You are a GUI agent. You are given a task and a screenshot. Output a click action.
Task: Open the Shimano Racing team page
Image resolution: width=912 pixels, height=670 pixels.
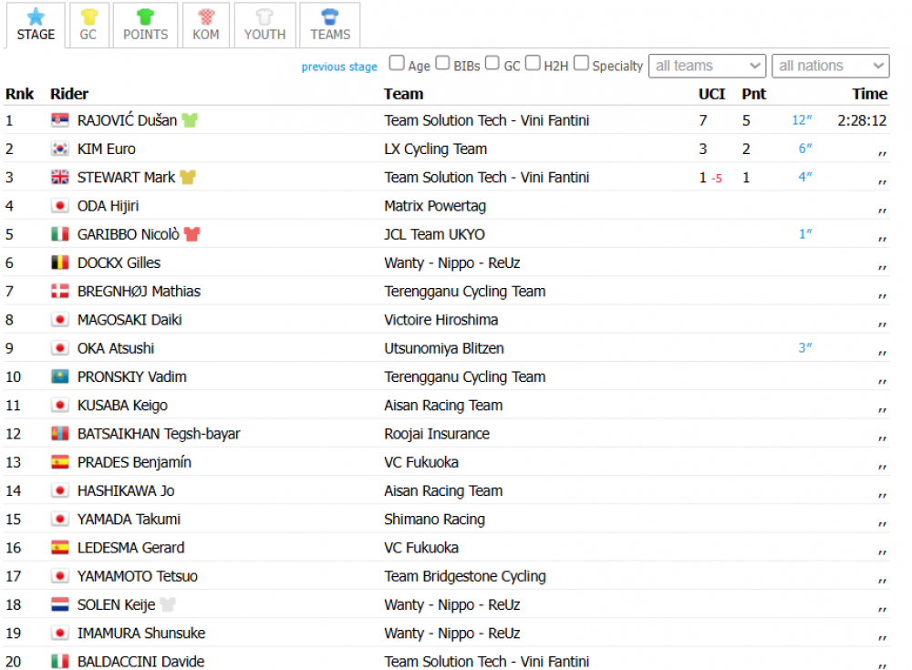[434, 520]
